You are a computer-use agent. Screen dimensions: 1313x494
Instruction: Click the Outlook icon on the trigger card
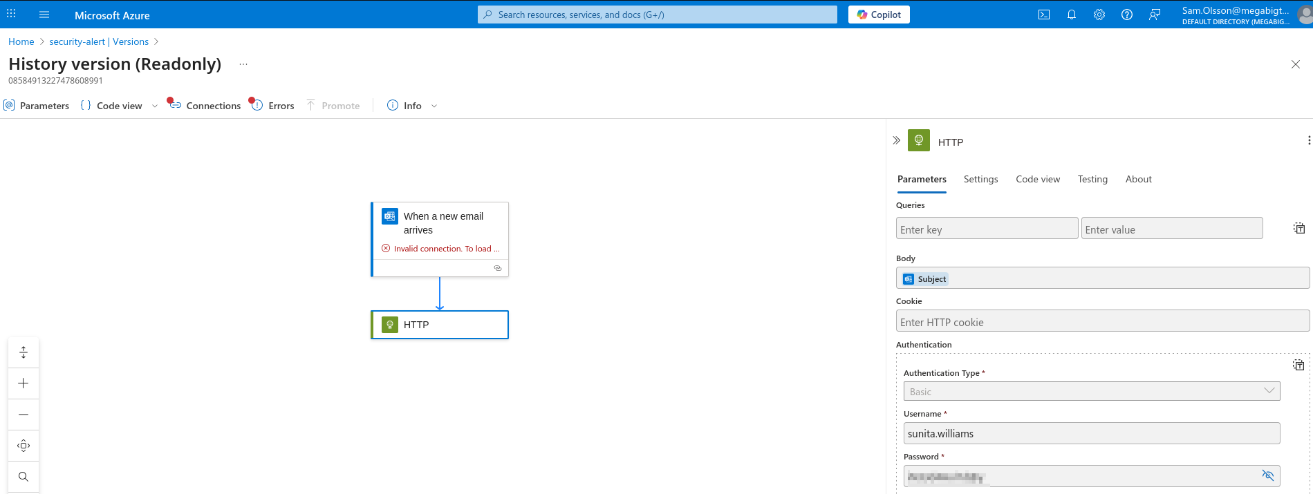(390, 216)
